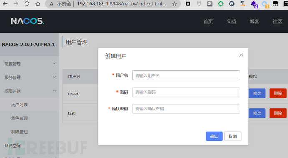Open the black H extension icon
Viewport: 288px width, 158px height.
(188, 4)
